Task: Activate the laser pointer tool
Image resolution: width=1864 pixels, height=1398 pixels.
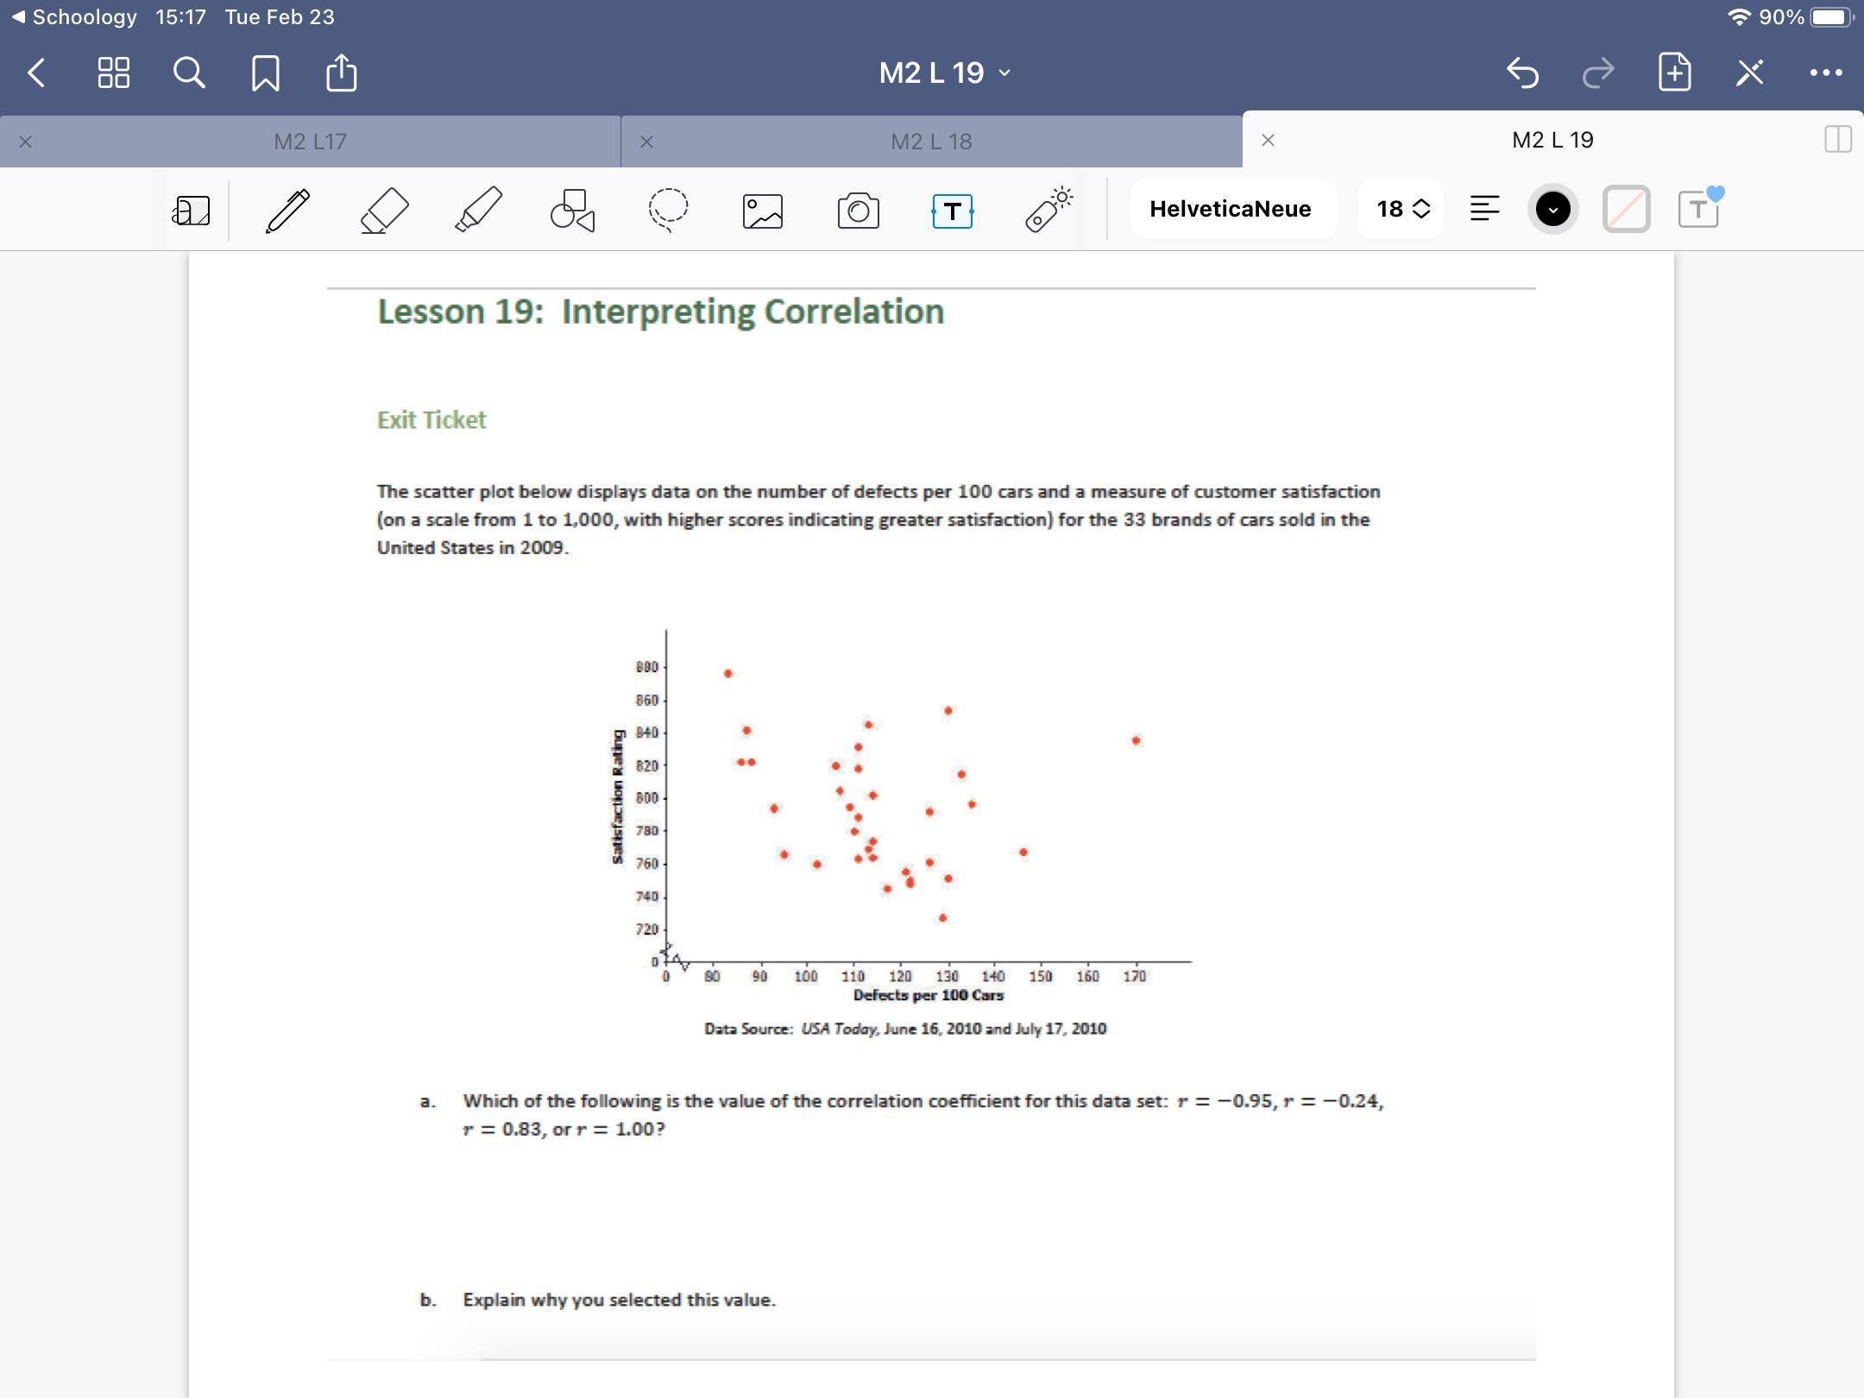Action: [x=1048, y=210]
